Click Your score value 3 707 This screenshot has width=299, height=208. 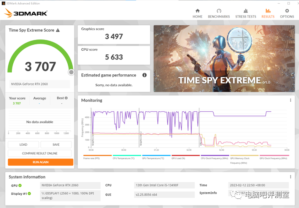tap(17, 103)
